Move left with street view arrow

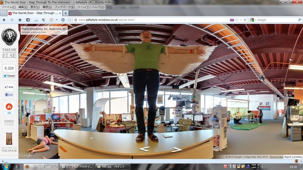144,149
